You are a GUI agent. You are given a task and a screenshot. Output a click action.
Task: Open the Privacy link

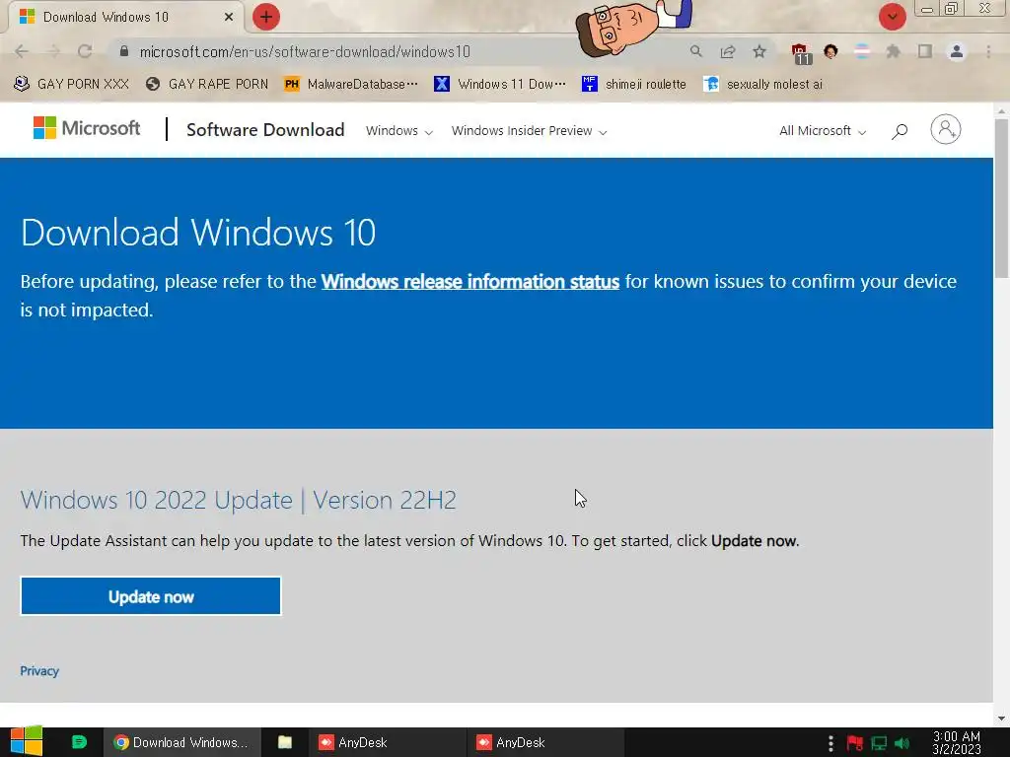[x=39, y=670]
